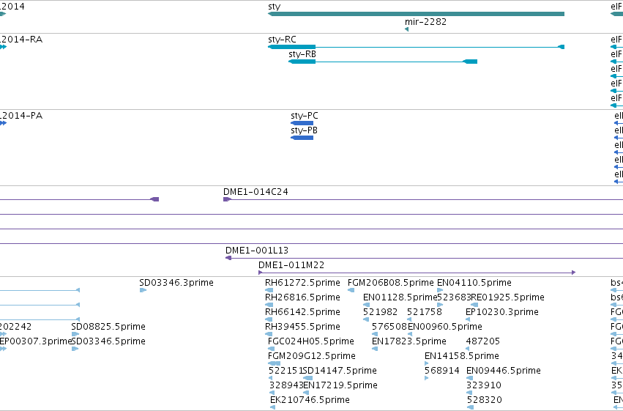Click the FGC024H05.5prime label
The height and width of the screenshot is (411, 623).
tap(310, 342)
